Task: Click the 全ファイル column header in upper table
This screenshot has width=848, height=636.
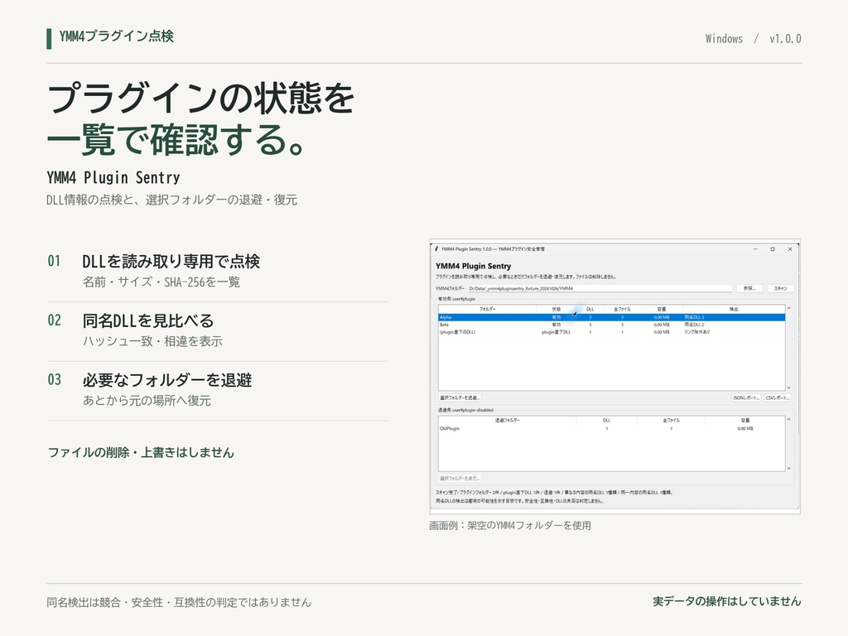Action: [x=622, y=309]
